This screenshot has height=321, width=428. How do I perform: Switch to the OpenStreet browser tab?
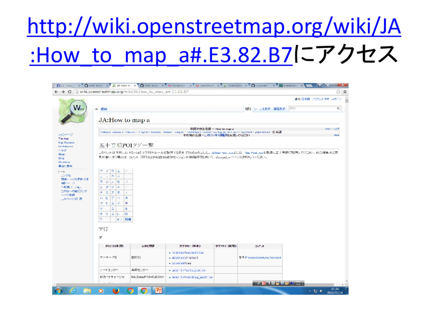(x=236, y=85)
